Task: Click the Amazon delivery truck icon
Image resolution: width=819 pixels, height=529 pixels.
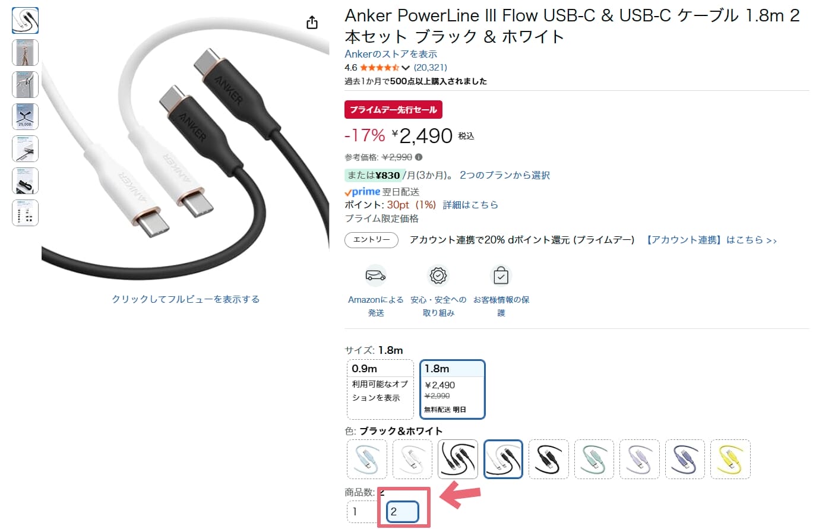Action: pos(375,275)
